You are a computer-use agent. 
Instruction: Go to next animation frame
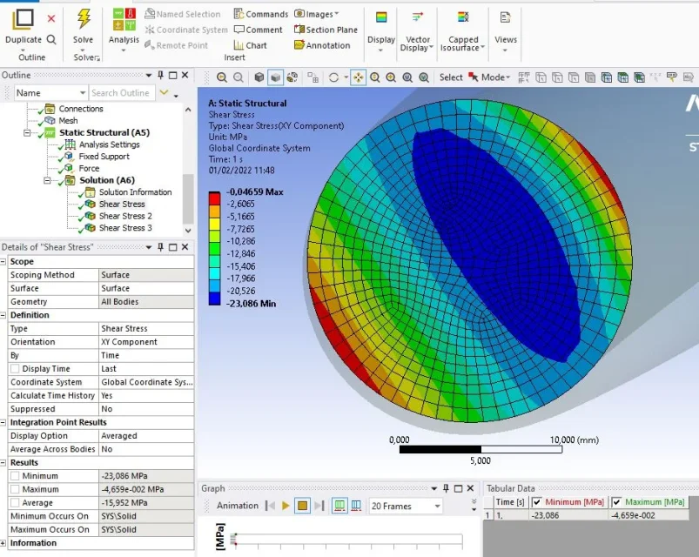pos(319,506)
